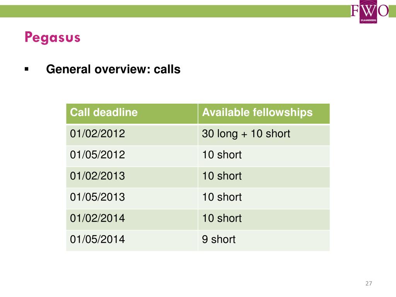
Task: Select the 01/05/2013 deadline cell
Action: (132, 198)
